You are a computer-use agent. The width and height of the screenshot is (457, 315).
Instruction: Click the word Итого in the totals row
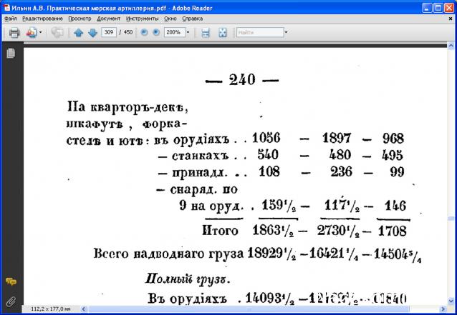220,231
